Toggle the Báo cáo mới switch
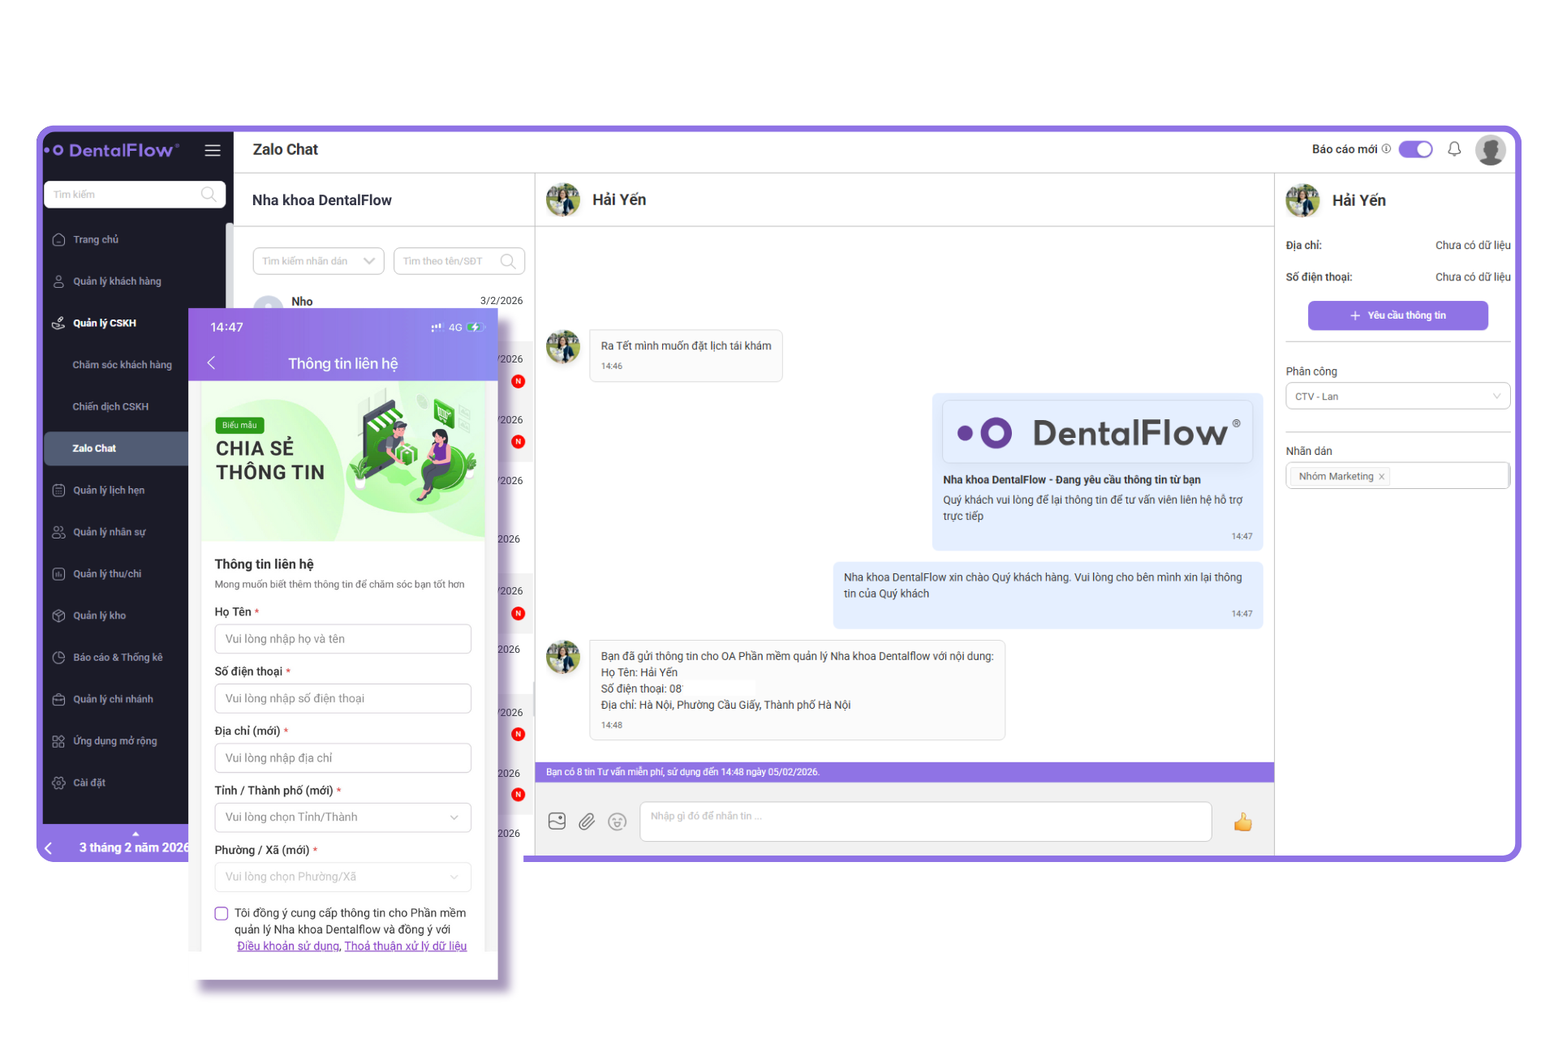The height and width of the screenshot is (1038, 1558). click(x=1416, y=149)
